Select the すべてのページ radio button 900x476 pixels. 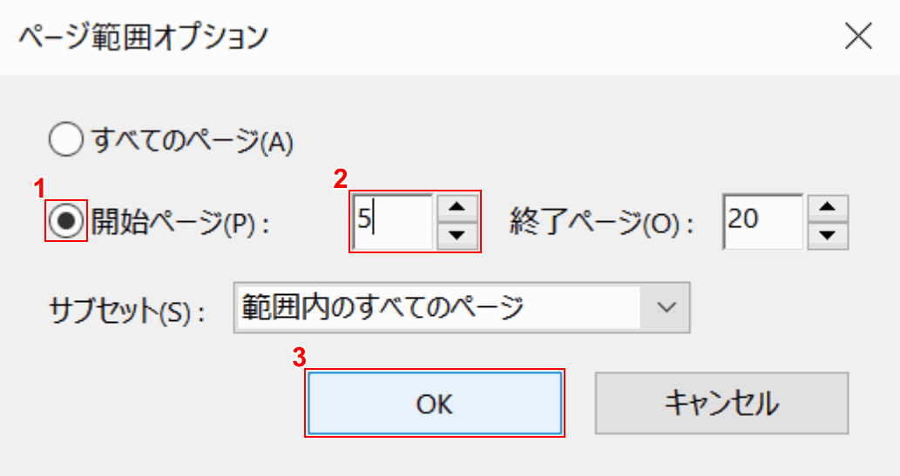[66, 140]
